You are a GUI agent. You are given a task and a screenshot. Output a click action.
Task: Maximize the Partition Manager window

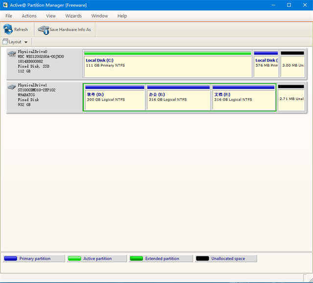coord(289,5)
